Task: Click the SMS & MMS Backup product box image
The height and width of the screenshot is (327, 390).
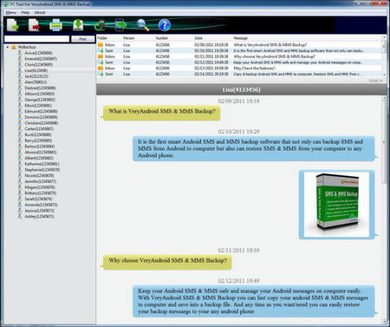Action: 337,204
